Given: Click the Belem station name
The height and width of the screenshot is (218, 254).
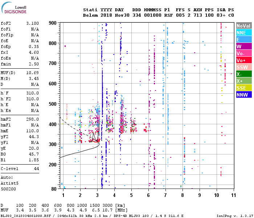Looking at the screenshot, I should 90,15.
